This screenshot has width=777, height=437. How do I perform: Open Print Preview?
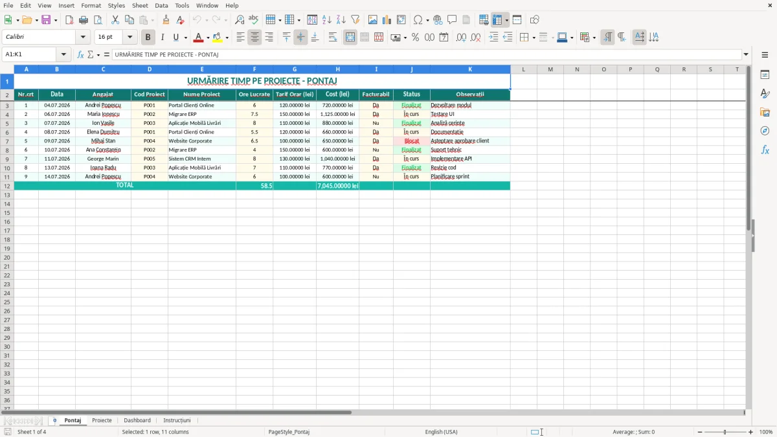tap(98, 20)
